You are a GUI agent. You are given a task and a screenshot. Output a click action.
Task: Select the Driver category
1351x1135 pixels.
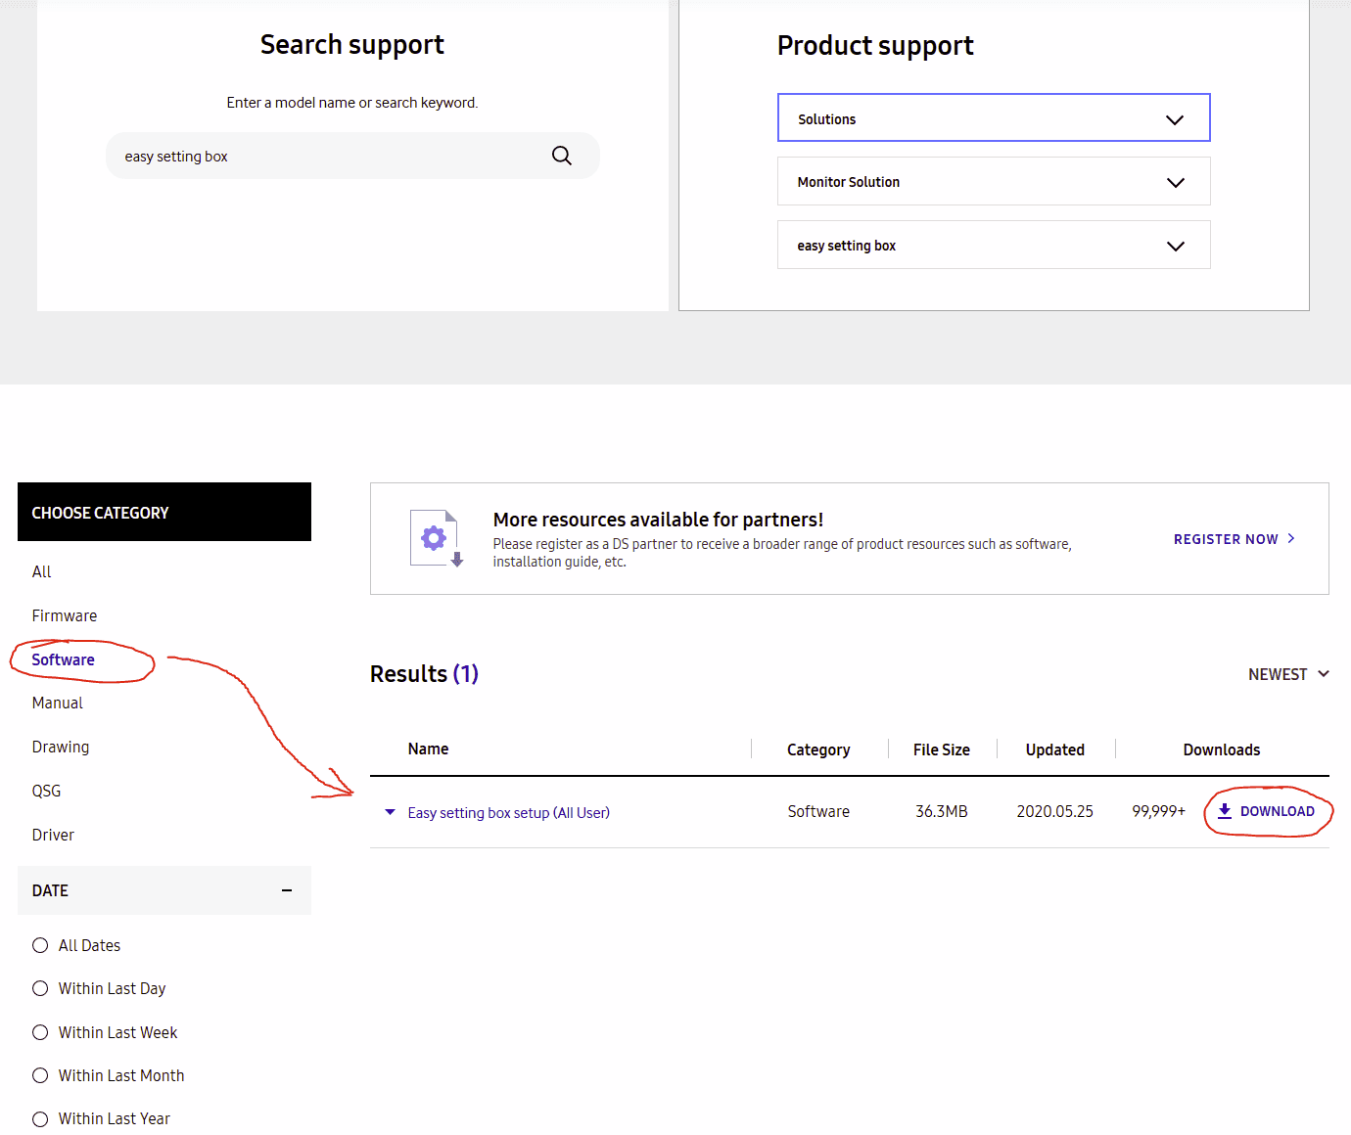(x=53, y=835)
